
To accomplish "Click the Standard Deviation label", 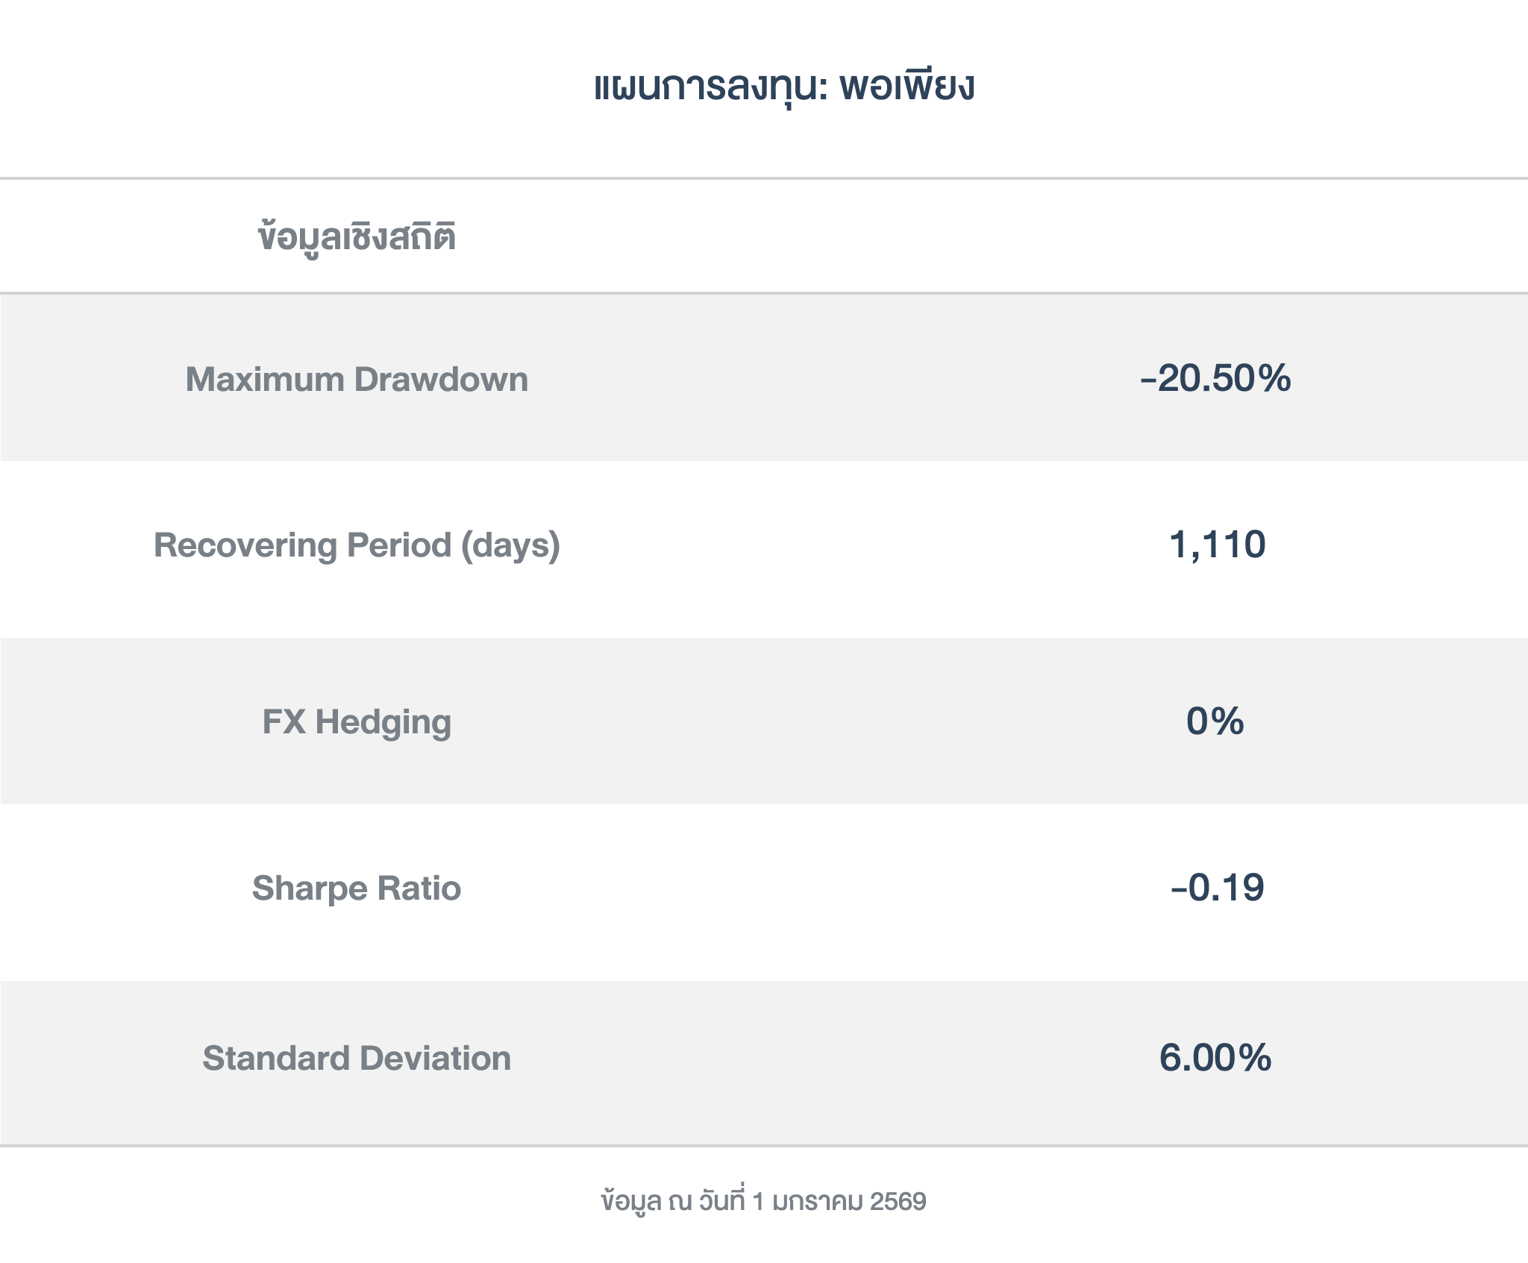I will pos(357,1059).
